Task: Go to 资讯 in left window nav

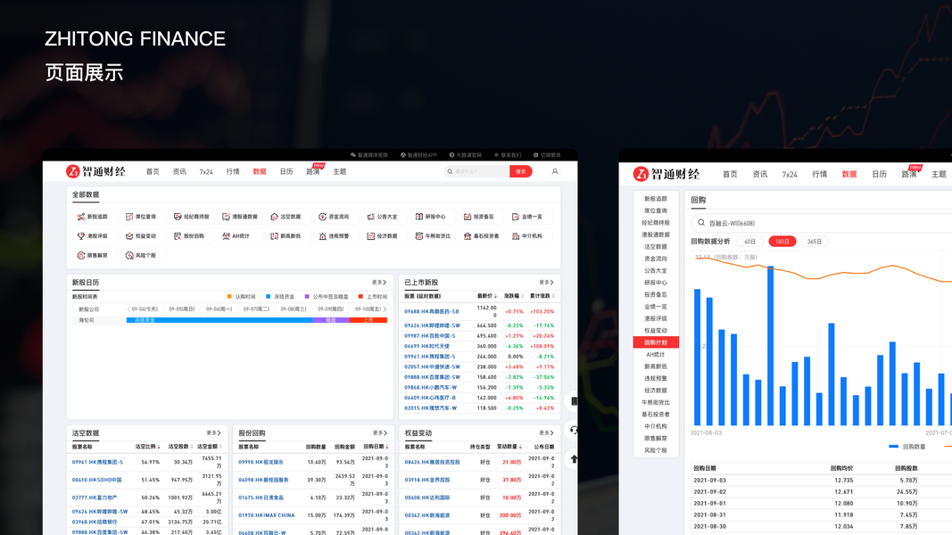Action: tap(179, 172)
